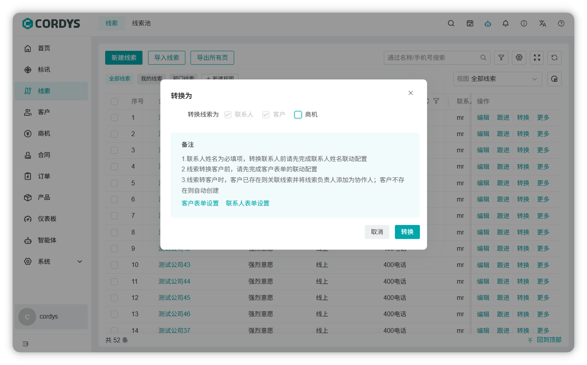Open the calendar checklist icon
The width and height of the screenshot is (587, 365).
tap(470, 23)
